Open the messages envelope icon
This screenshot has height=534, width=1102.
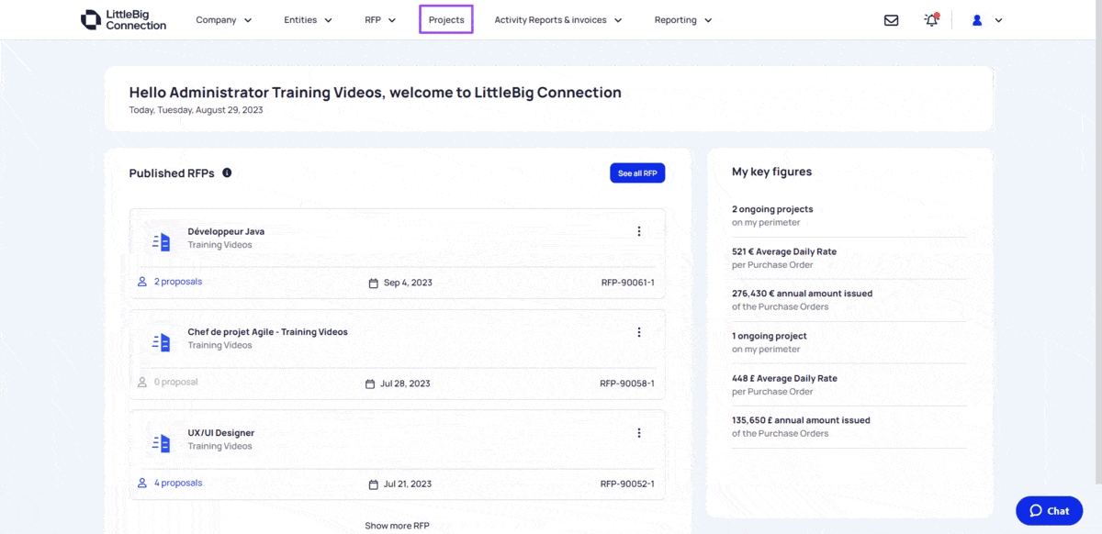(891, 20)
